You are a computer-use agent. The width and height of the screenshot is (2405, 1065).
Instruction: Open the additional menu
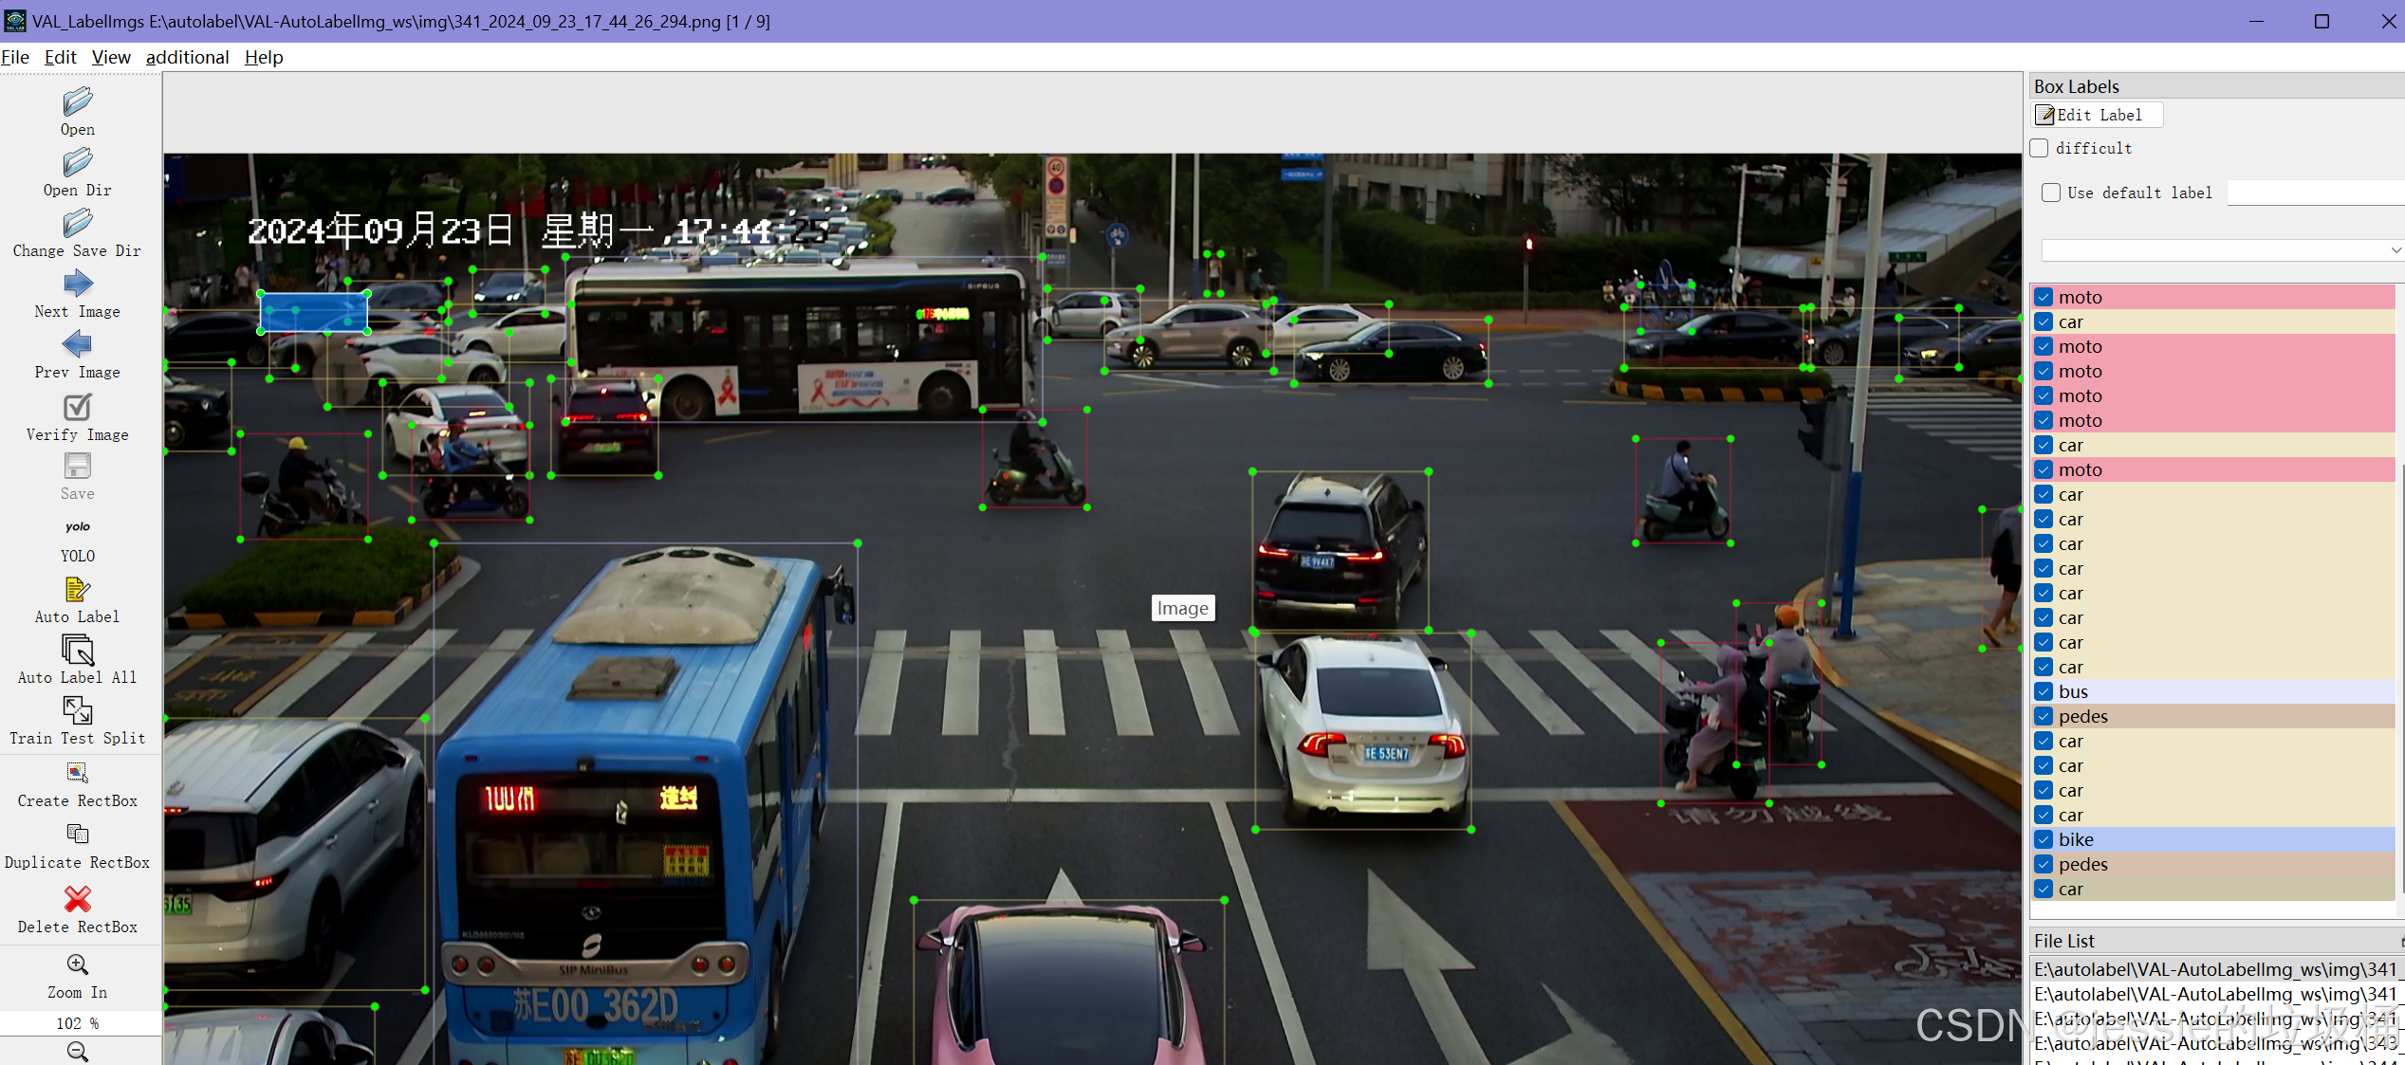coord(187,57)
